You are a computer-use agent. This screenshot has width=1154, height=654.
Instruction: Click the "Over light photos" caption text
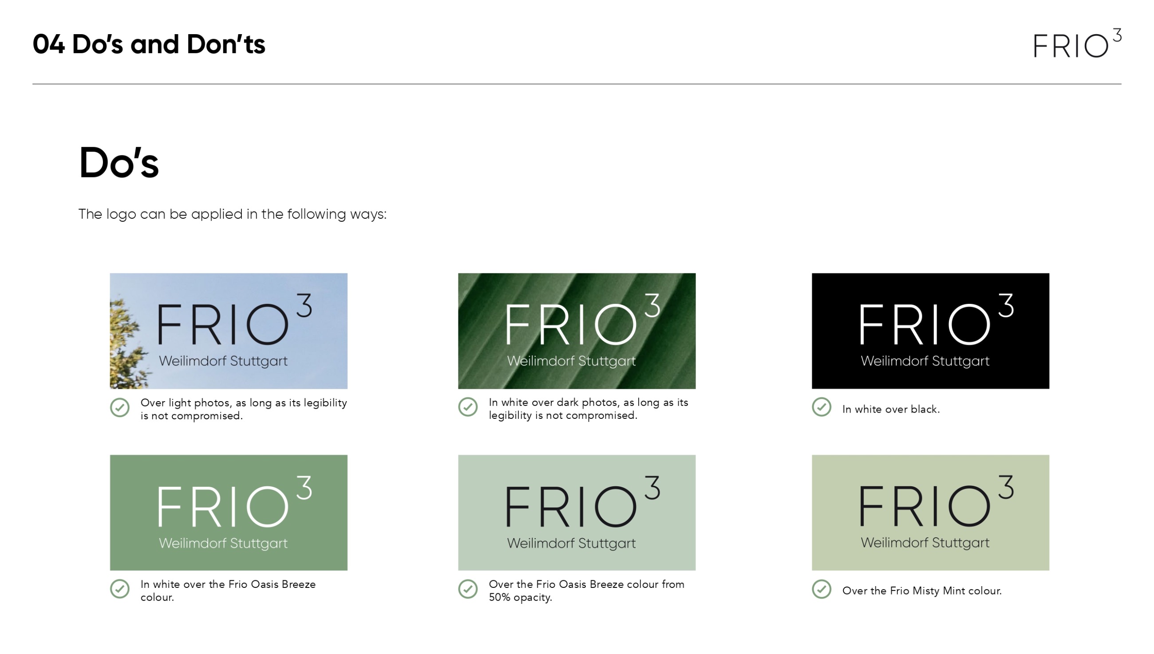click(x=244, y=409)
